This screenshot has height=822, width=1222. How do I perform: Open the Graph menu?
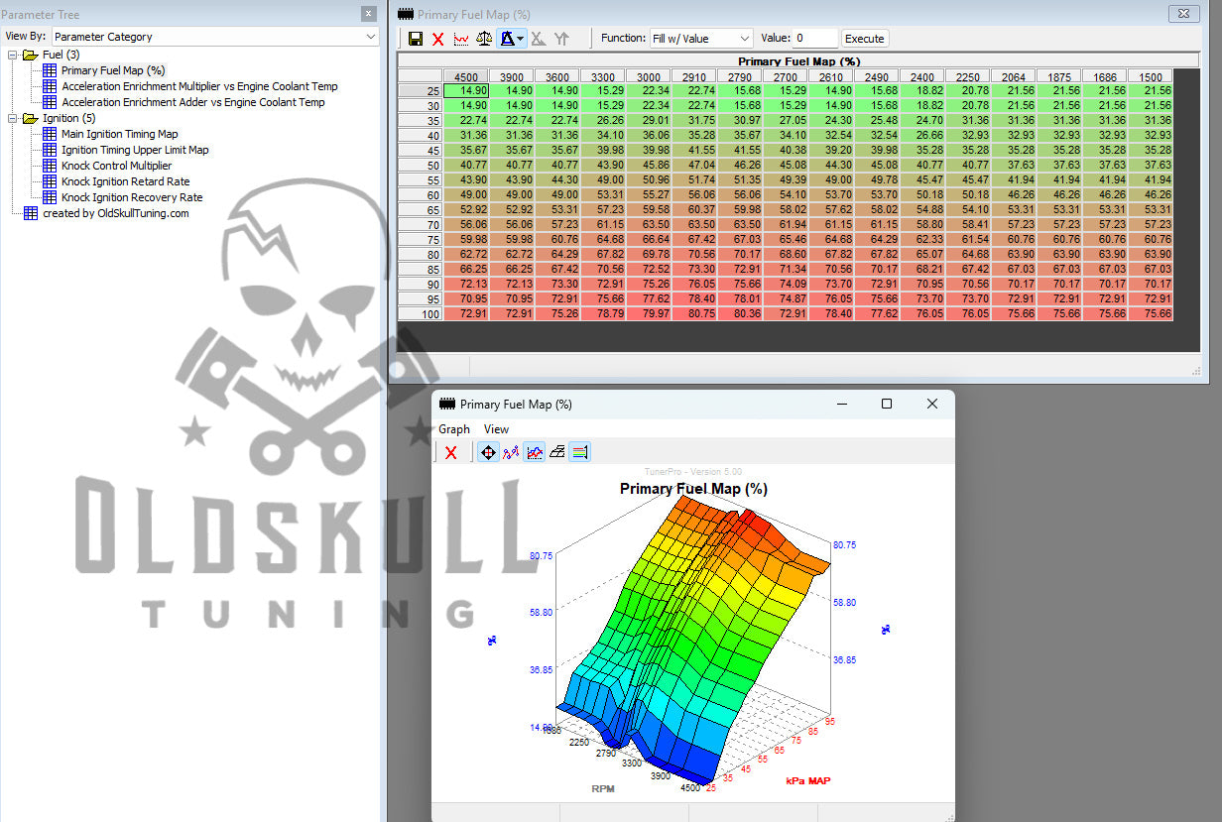(454, 429)
